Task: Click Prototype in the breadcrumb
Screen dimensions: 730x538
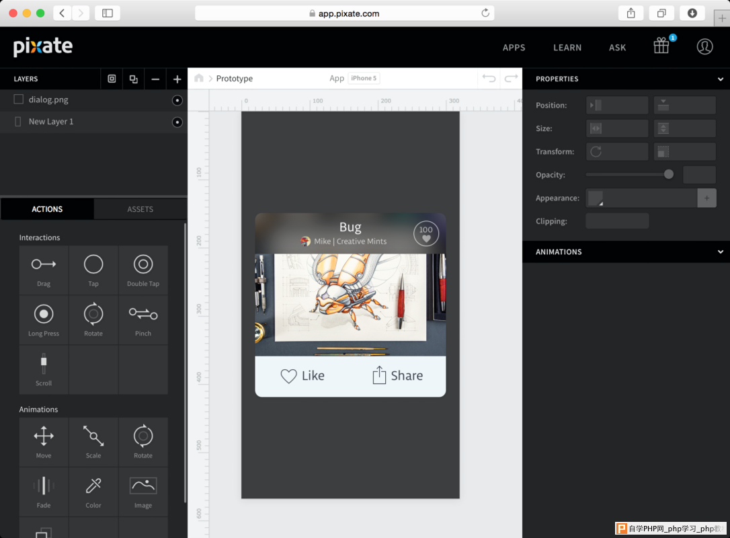Action: tap(234, 78)
